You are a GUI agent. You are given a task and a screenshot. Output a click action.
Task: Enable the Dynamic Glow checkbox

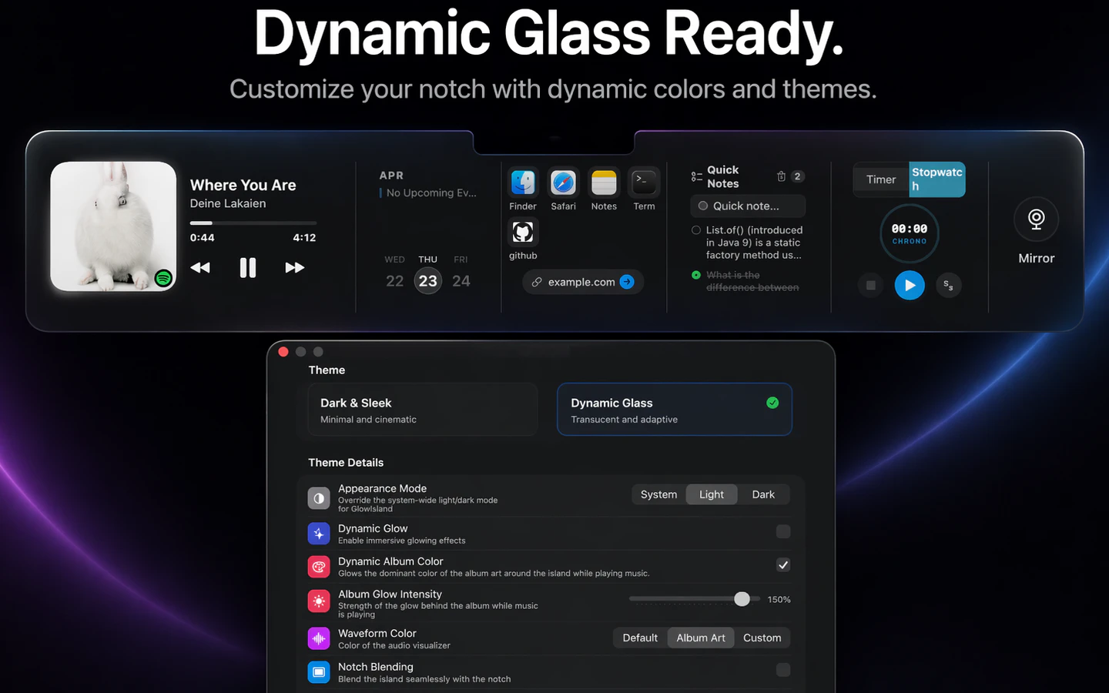click(x=783, y=531)
